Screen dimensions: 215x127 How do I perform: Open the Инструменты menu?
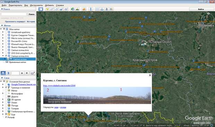click(x=36, y=5)
